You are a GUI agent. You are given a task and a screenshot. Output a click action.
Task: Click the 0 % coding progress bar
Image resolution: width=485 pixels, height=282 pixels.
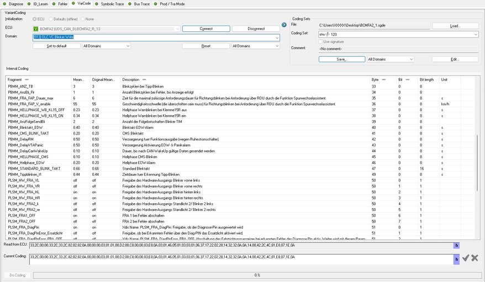click(257, 275)
